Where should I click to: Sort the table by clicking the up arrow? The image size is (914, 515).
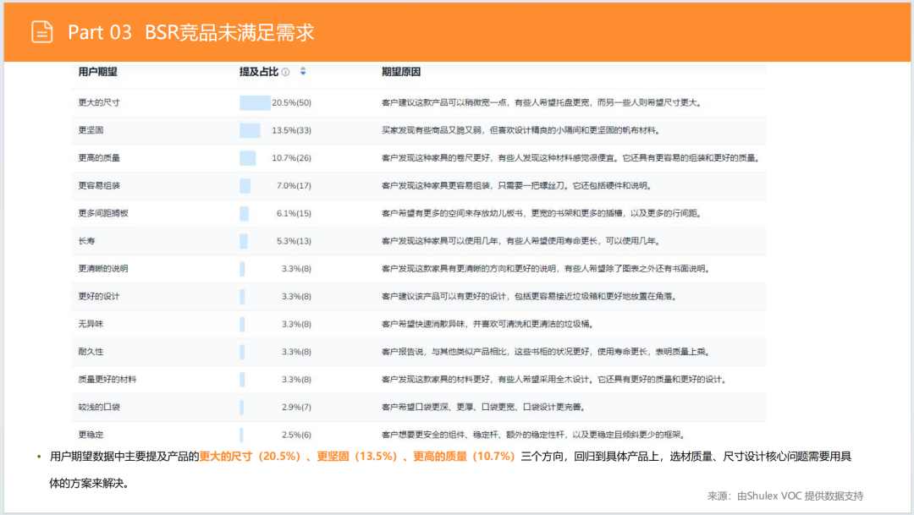pyautogui.click(x=303, y=69)
